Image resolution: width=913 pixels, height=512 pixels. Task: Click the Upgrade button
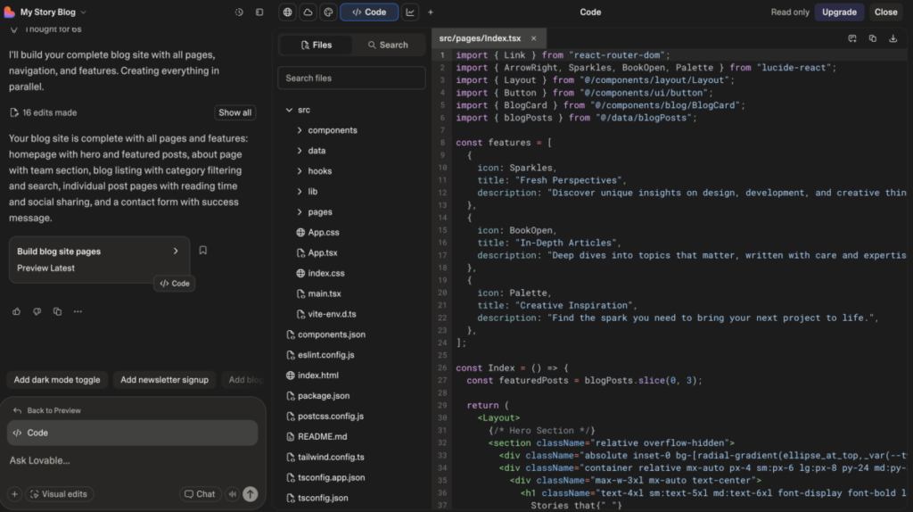click(x=839, y=12)
